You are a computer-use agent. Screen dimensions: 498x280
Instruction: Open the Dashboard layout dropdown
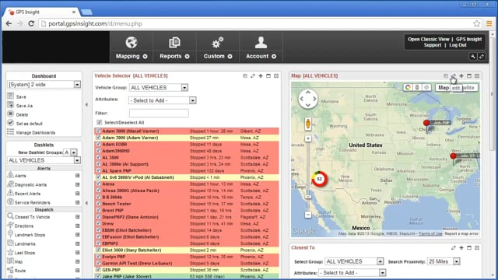point(77,85)
